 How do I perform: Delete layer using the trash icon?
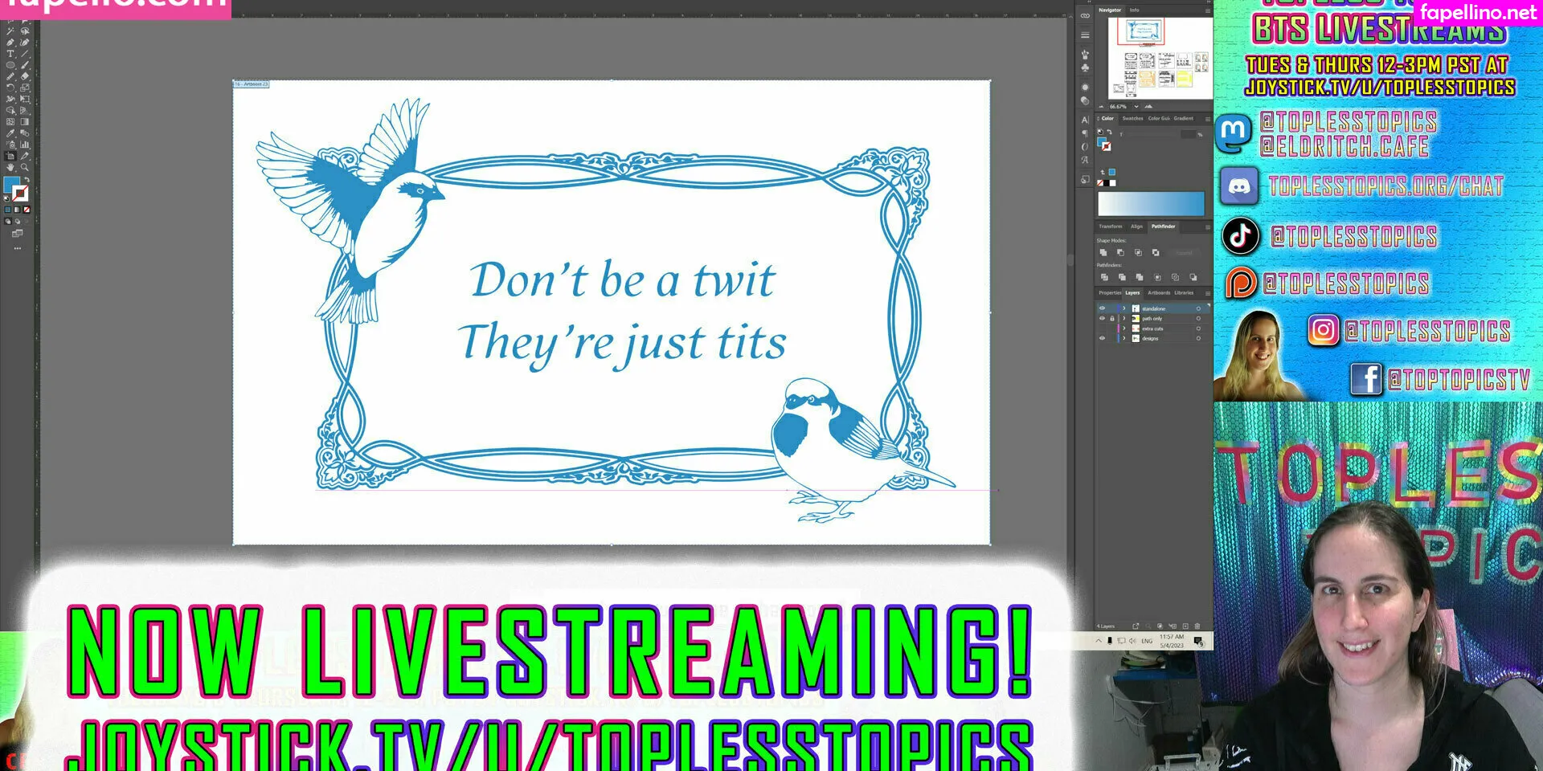1197,626
